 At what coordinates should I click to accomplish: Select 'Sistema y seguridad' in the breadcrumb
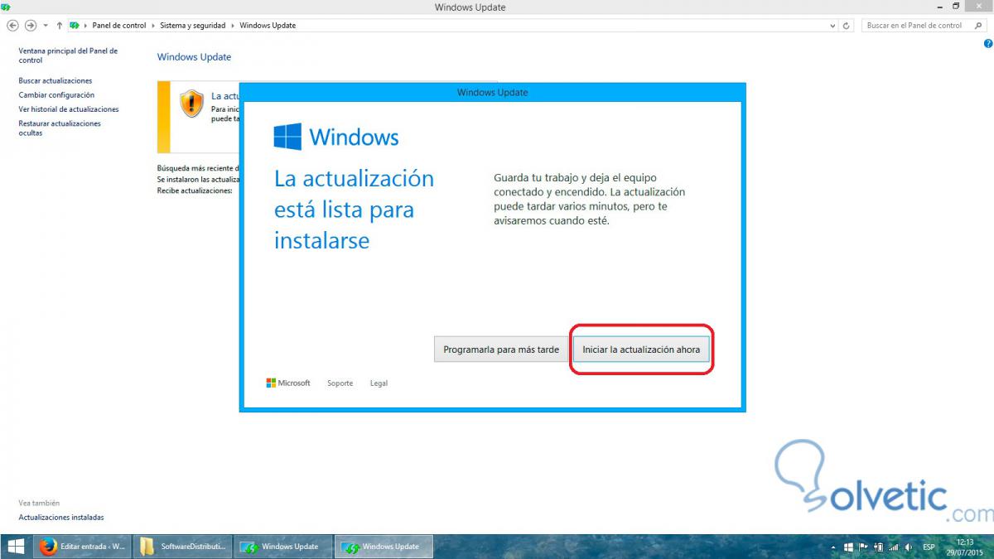click(x=192, y=26)
